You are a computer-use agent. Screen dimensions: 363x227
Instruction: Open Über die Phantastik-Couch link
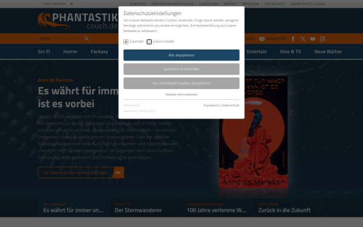point(172,4)
